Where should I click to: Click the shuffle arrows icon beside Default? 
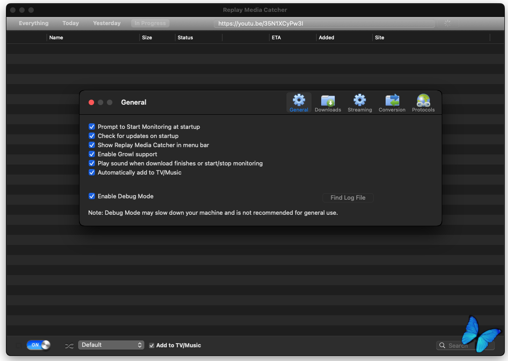tap(69, 345)
